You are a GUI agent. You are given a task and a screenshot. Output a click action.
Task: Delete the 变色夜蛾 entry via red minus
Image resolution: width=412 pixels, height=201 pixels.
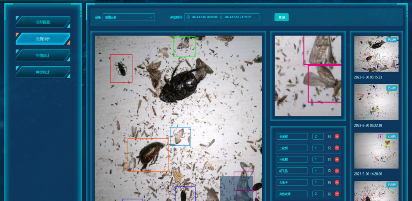[x=337, y=194]
